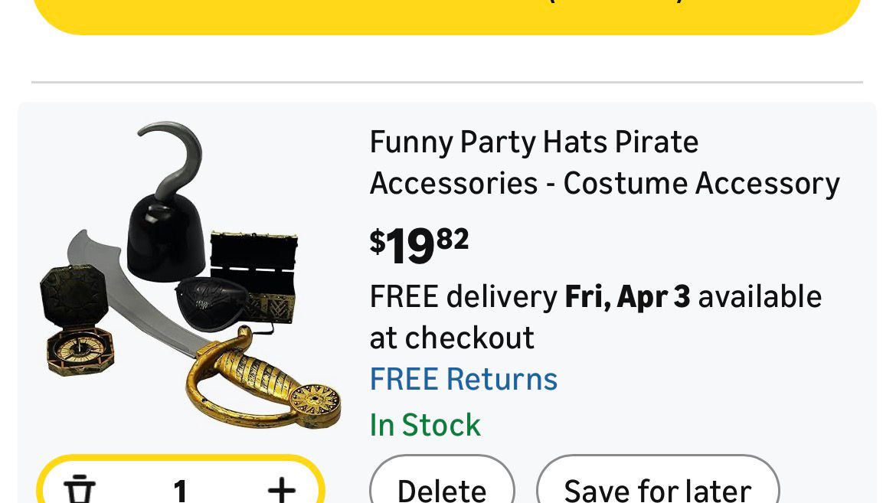The width and height of the screenshot is (896, 503).
Task: Click the gray divider line above item
Action: pos(447,82)
